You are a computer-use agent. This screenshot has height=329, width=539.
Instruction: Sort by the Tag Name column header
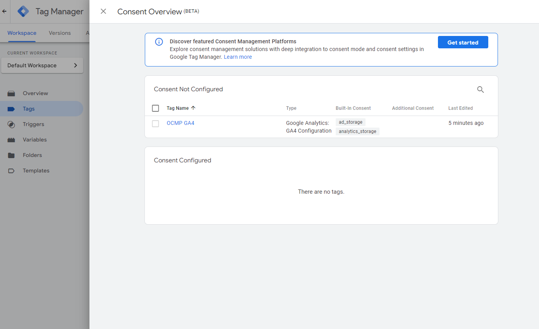click(178, 108)
